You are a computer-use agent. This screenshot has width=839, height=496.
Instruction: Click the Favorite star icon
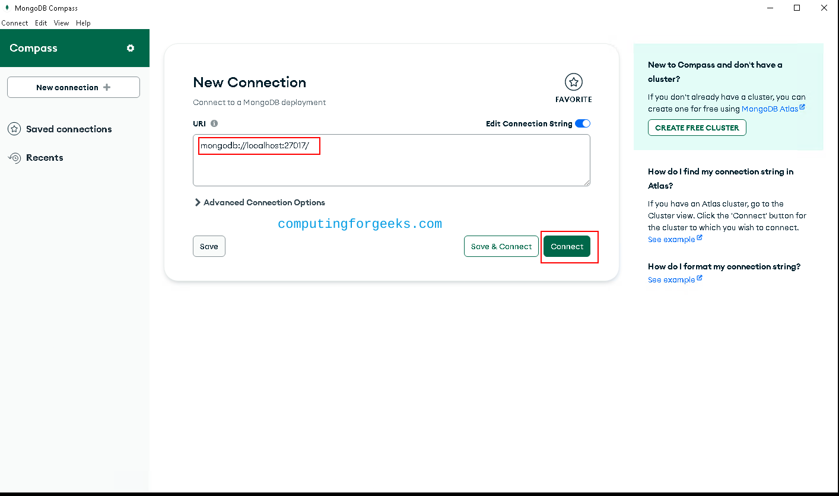click(x=573, y=82)
